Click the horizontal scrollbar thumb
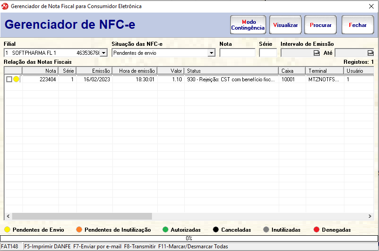The height and width of the screenshot is (251, 379). [82, 216]
